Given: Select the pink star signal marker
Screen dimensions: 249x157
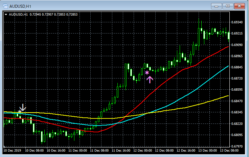Looking at the screenshot, I should click(147, 72).
